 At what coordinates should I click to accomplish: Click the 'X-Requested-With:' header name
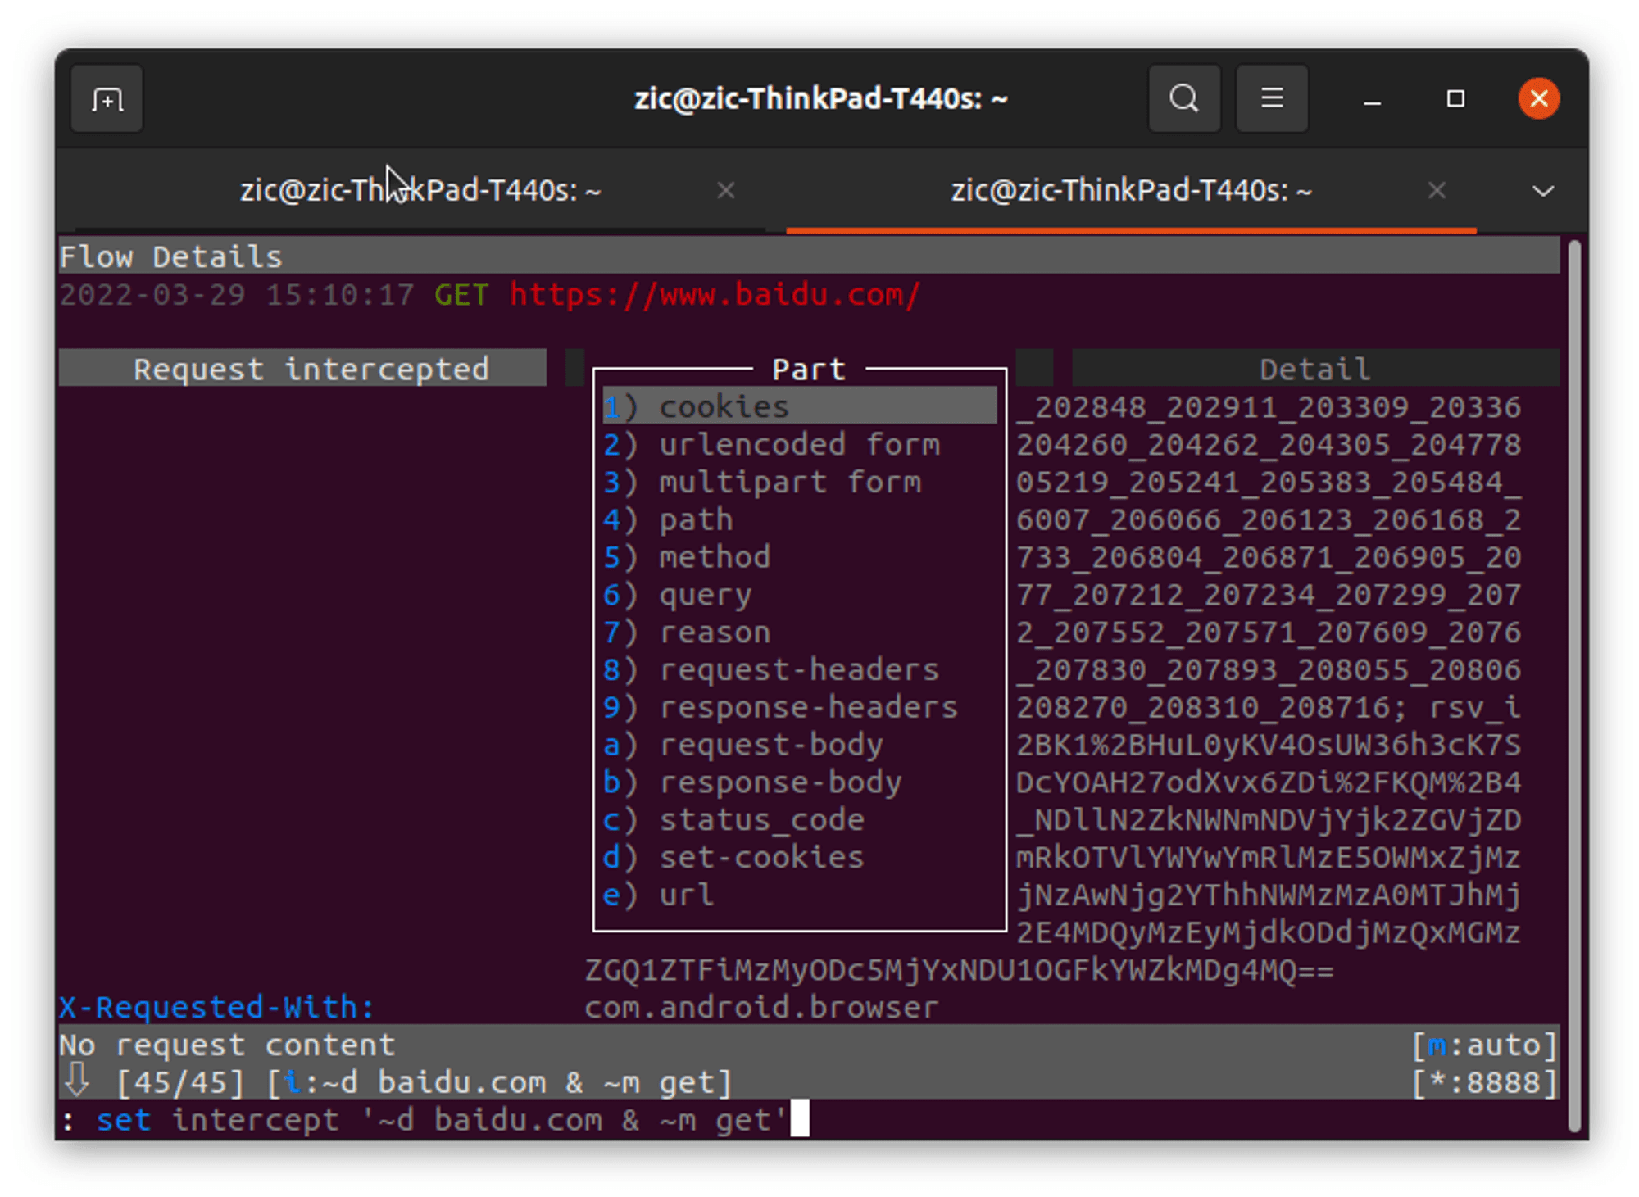(216, 1007)
